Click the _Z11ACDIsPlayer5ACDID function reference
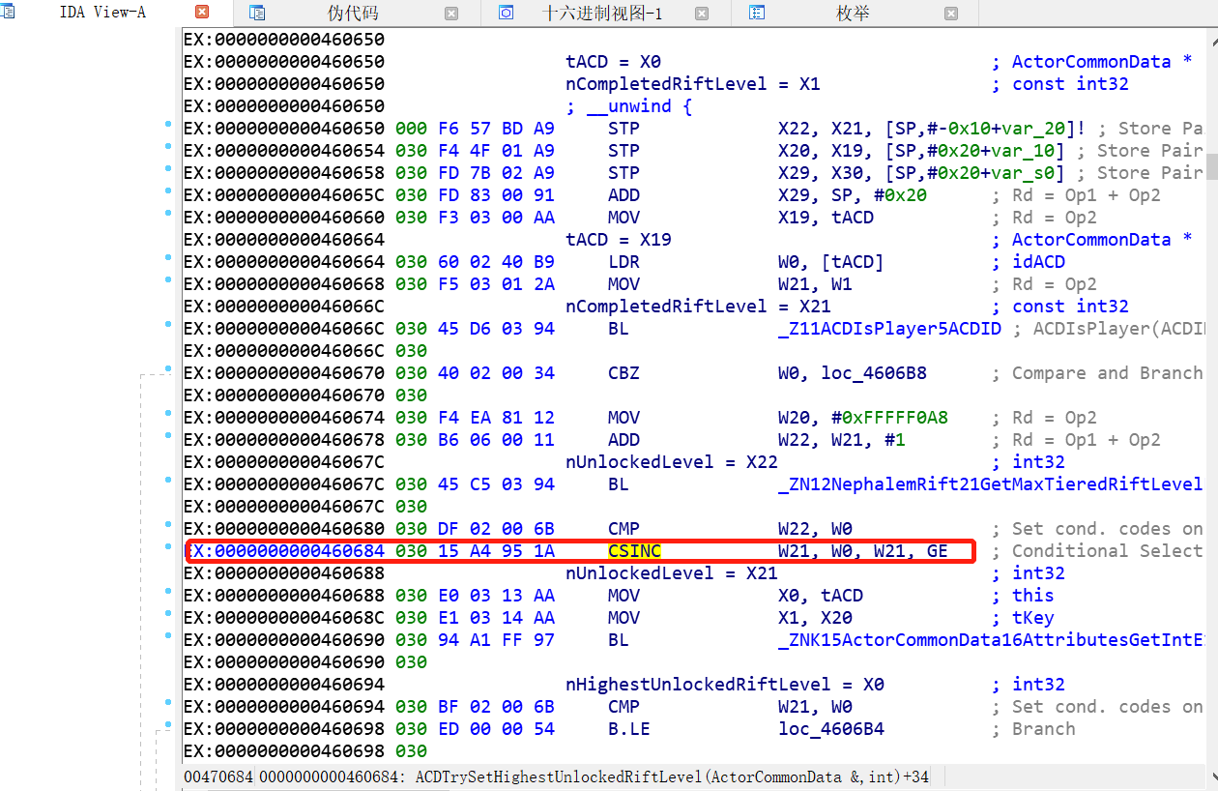This screenshot has height=791, width=1218. (x=889, y=329)
